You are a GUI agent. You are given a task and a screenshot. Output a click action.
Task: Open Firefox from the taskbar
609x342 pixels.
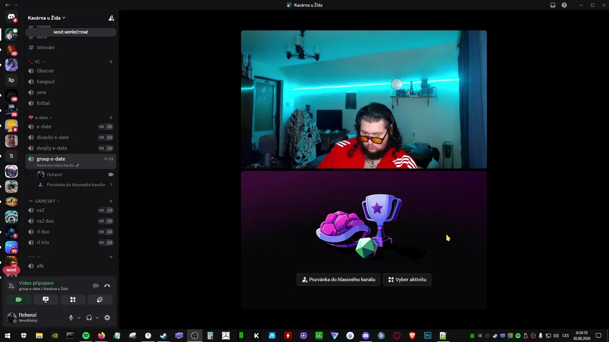[x=101, y=336]
